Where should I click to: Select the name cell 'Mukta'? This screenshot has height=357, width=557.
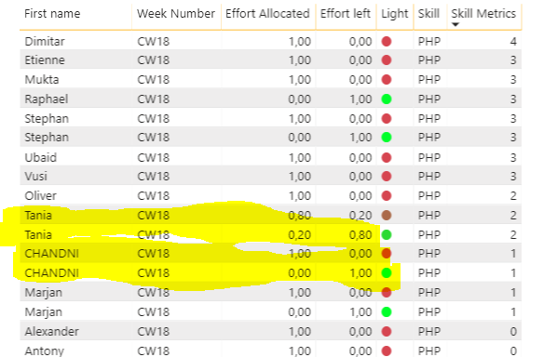pos(42,79)
